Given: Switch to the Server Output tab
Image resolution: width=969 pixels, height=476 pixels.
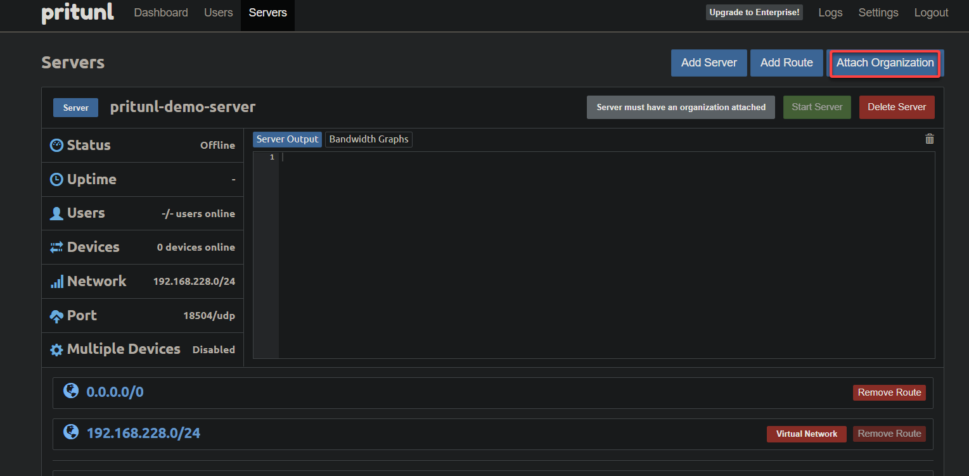Looking at the screenshot, I should point(287,139).
